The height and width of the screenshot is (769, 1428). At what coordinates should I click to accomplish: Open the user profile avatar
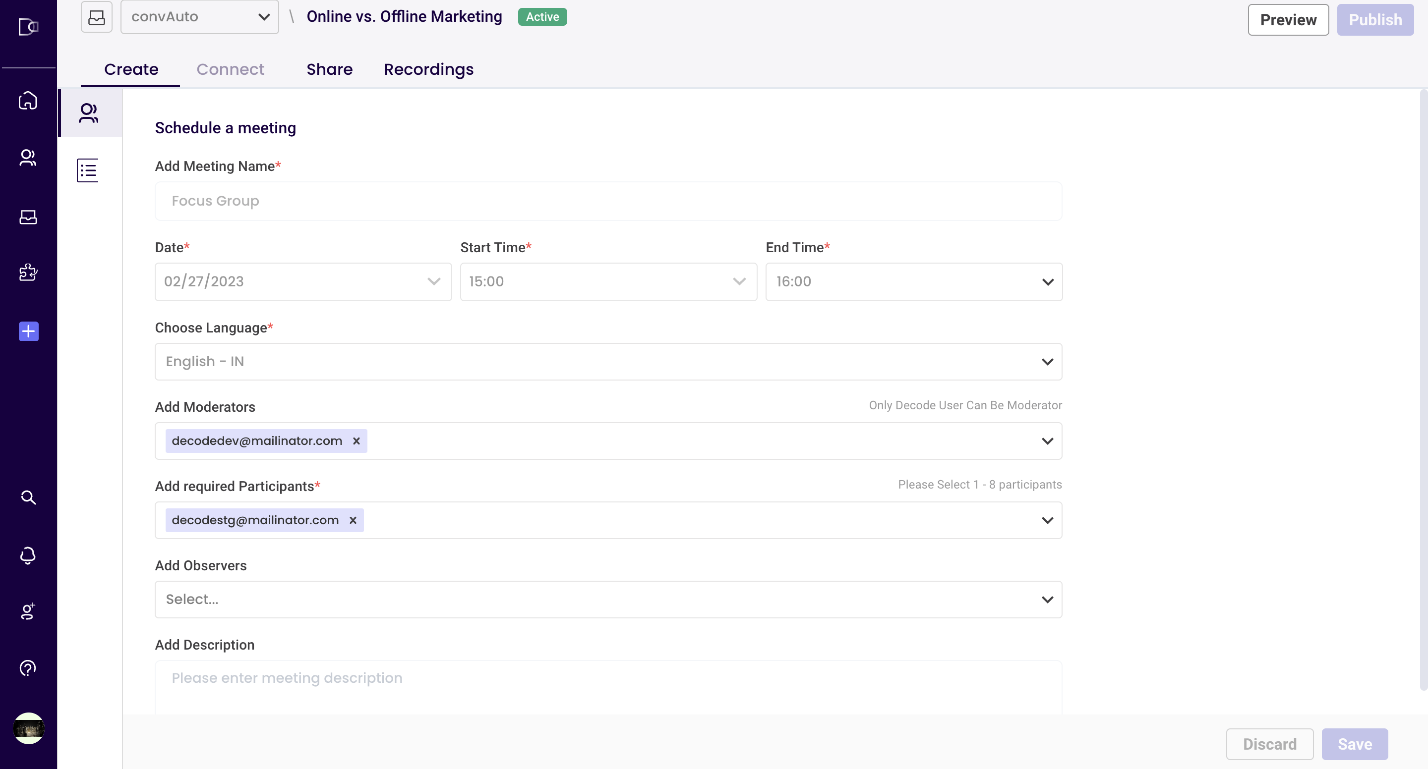tap(28, 728)
